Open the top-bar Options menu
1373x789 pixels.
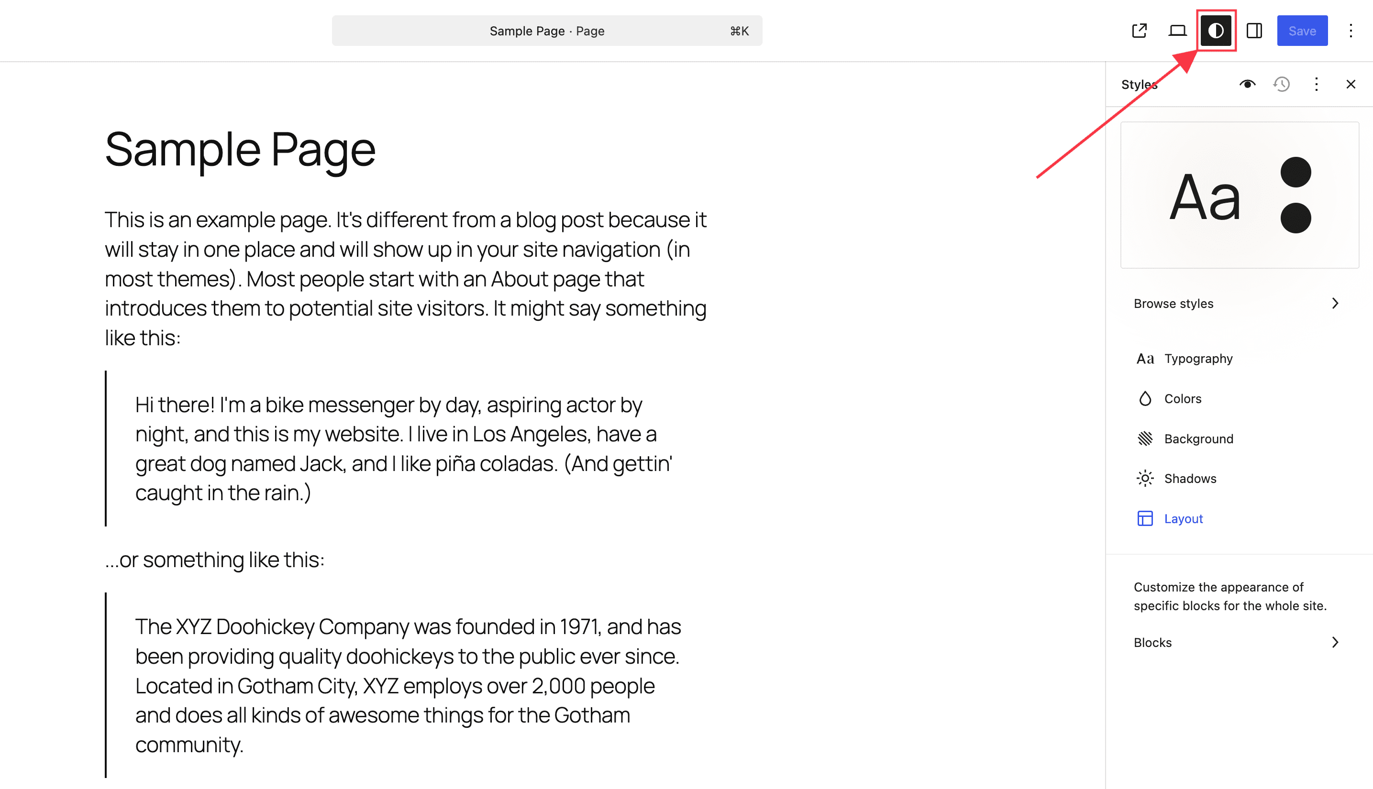click(x=1350, y=31)
